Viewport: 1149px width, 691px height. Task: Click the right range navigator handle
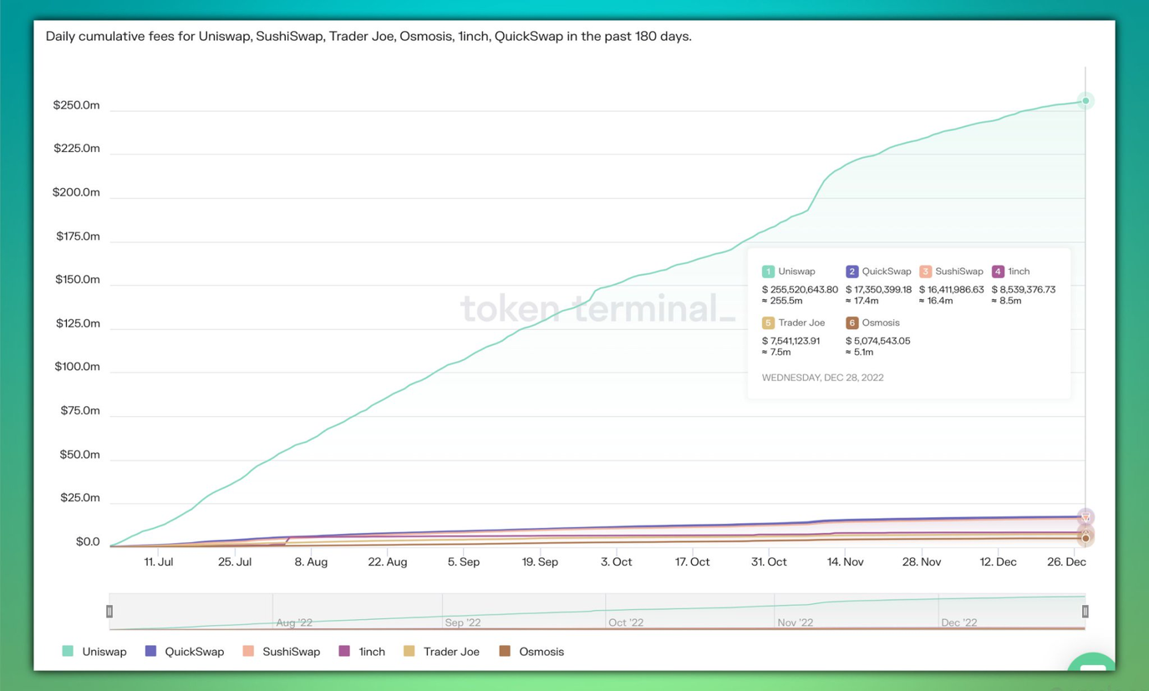[1085, 612]
